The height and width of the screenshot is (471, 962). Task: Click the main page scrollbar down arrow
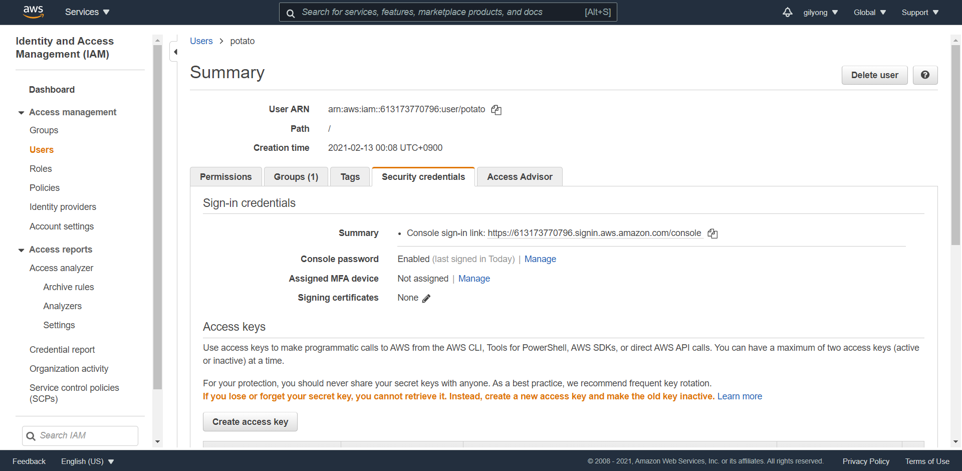[x=955, y=441]
